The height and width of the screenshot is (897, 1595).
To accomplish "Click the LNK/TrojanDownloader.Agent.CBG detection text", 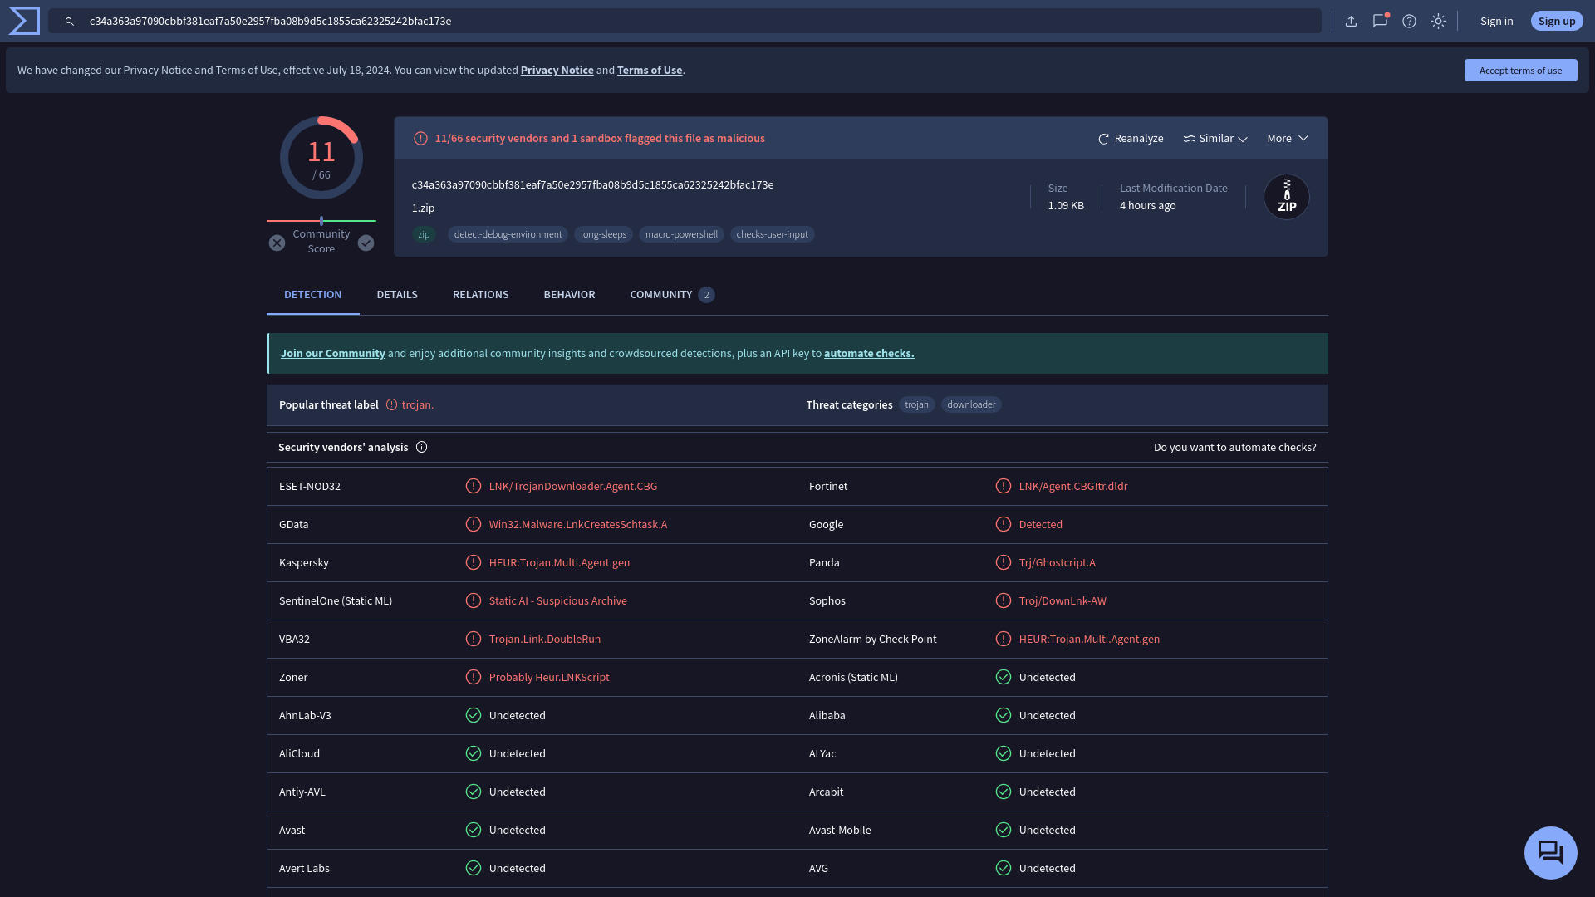I will point(573,487).
